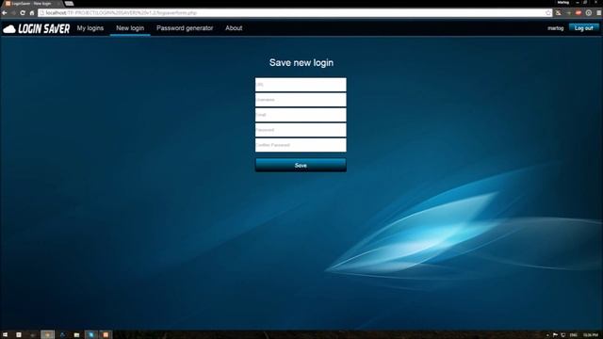Open the Windows Start menu
This screenshot has height=339, width=603.
(x=5, y=335)
